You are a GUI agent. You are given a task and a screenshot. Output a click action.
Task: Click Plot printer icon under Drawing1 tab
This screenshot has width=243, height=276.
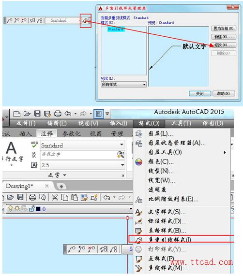point(32,197)
